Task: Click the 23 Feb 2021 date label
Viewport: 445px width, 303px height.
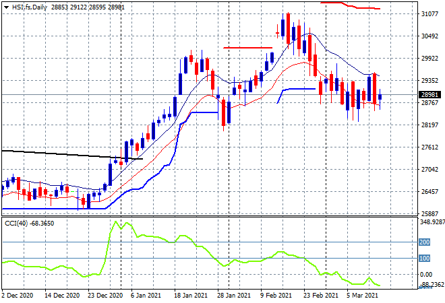Action: [x=320, y=295]
